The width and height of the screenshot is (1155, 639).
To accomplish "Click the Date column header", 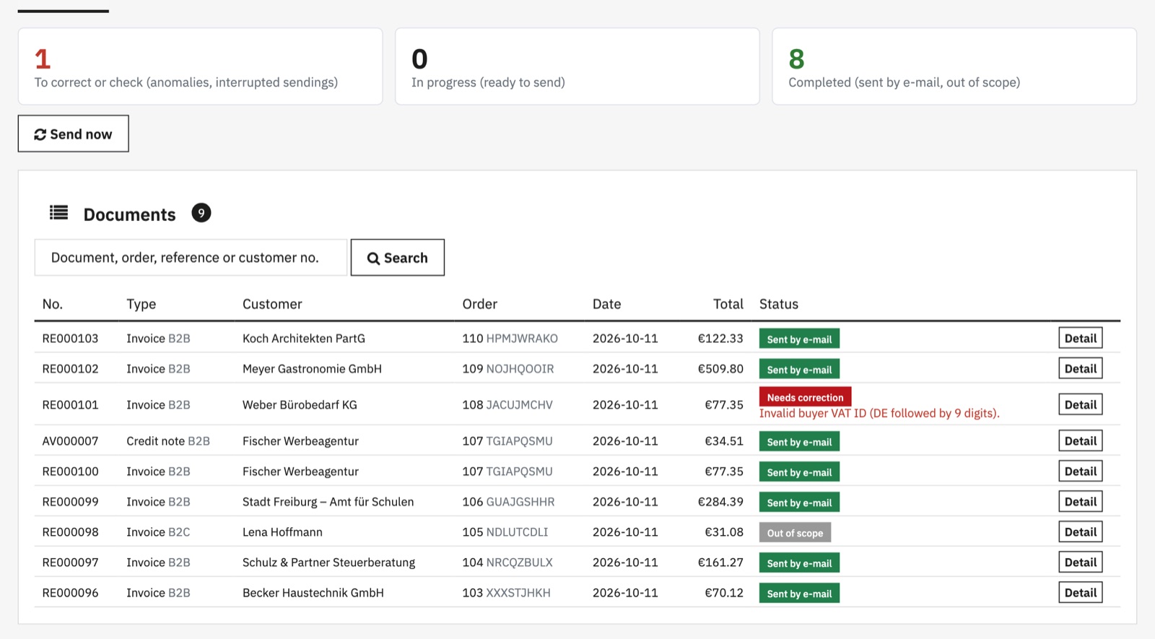I will click(606, 304).
